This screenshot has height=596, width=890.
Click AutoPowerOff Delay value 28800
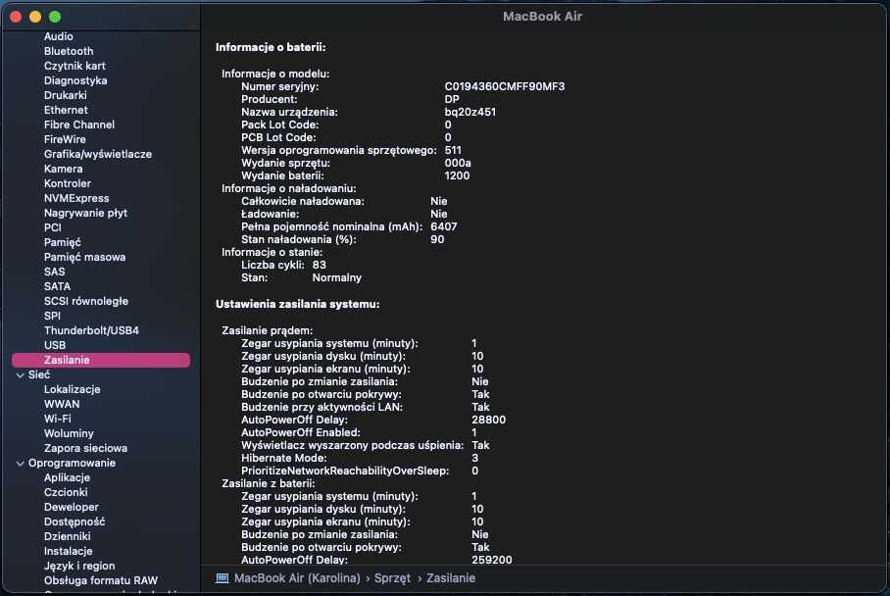coord(489,420)
